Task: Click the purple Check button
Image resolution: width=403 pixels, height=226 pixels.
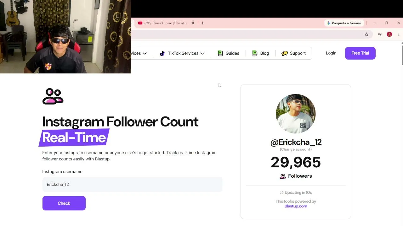Action: pos(64,203)
